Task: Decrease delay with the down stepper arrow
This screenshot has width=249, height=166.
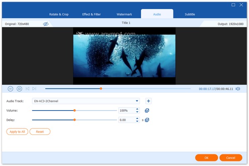Action: coord(137,121)
